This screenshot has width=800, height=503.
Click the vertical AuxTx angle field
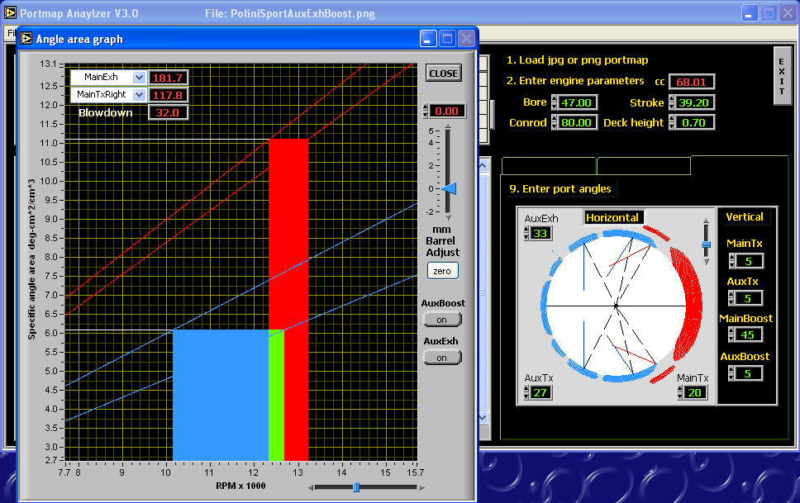tap(748, 298)
